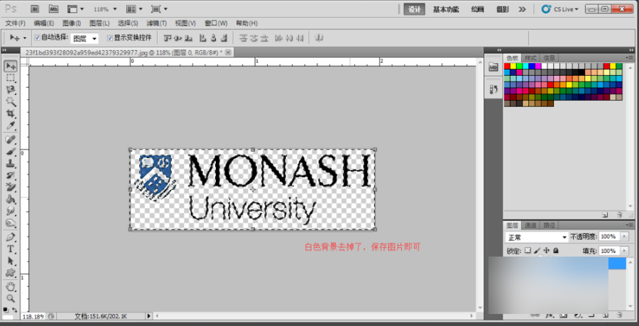Expand more workspaces with the >> chevron
This screenshot has width=639, height=326.
coord(522,9)
